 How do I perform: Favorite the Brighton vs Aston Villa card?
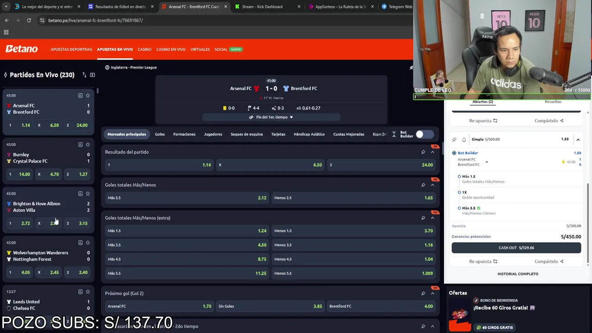tap(88, 193)
